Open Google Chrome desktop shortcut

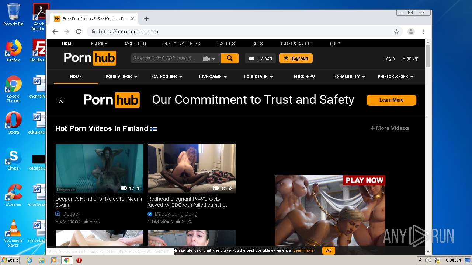(x=13, y=89)
